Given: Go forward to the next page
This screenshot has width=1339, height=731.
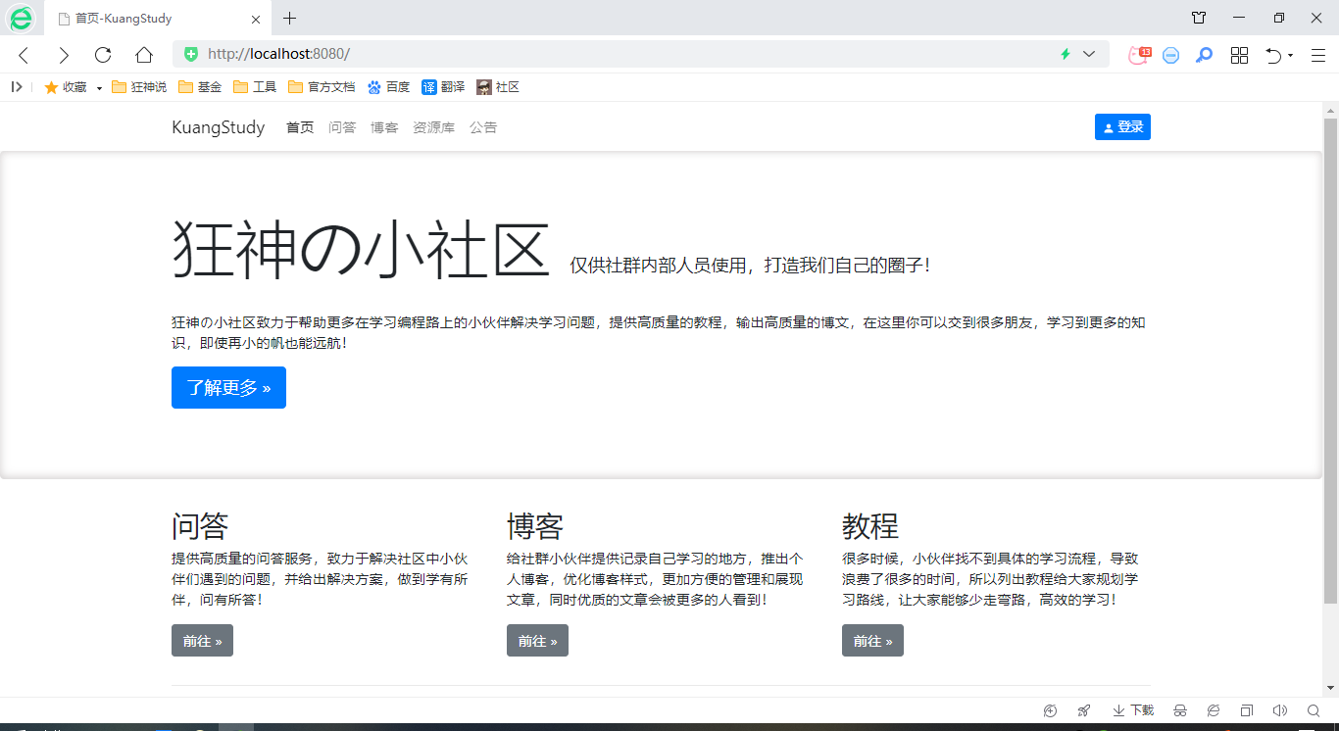Looking at the screenshot, I should pos(64,55).
